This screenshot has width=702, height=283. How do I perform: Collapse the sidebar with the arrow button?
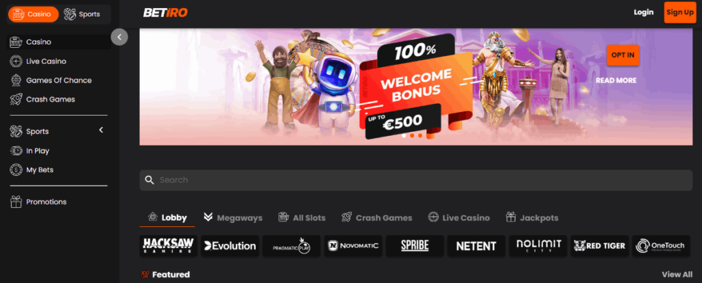[119, 37]
